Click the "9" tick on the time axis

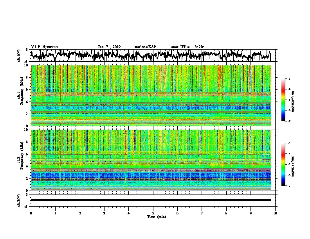(x=251, y=213)
